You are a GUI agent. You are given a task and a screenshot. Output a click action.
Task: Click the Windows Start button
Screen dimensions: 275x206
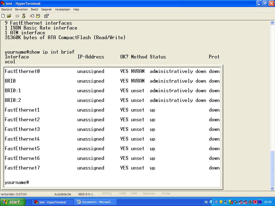coord(13,202)
